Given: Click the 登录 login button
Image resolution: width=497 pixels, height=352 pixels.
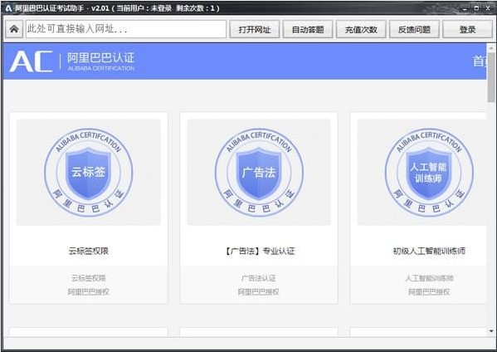Looking at the screenshot, I should point(467,30).
